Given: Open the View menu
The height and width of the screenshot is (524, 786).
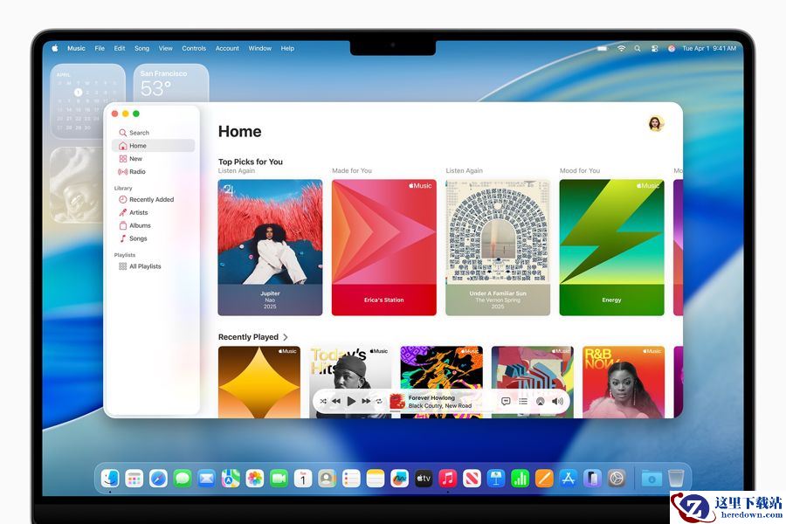Looking at the screenshot, I should (165, 48).
